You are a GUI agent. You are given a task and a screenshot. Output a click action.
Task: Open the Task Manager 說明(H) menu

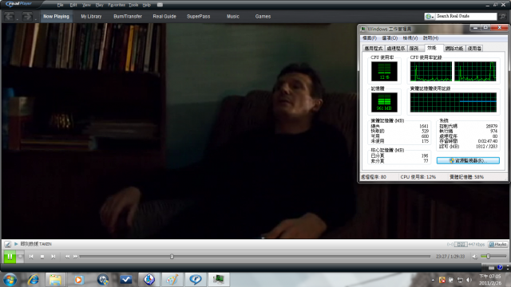(x=430, y=38)
